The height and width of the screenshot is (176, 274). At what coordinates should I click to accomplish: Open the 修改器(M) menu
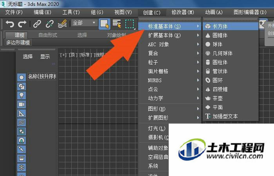(x=183, y=13)
